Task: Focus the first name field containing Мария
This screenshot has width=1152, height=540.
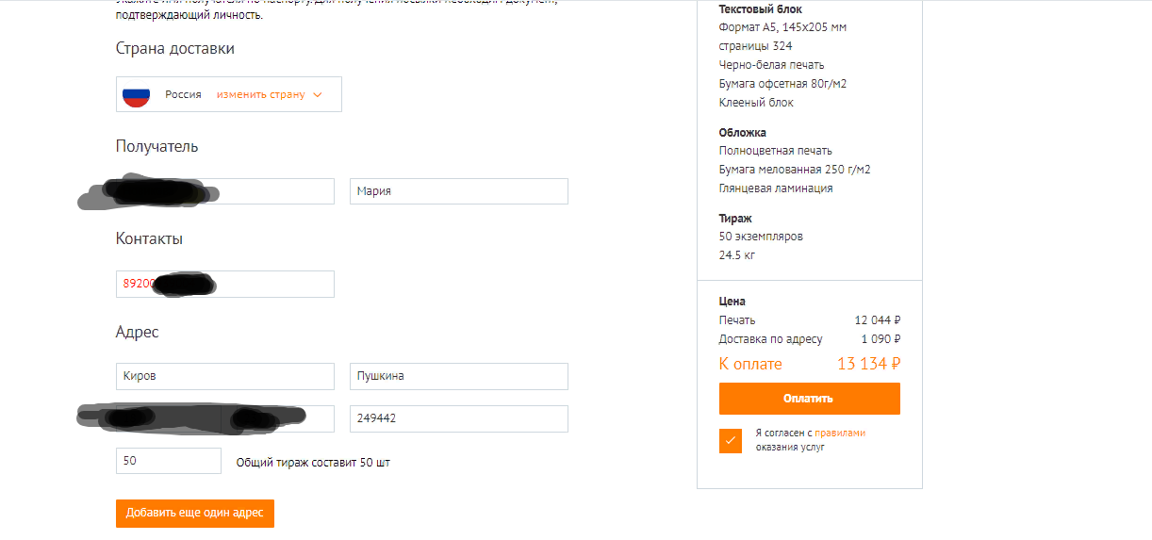Action: pos(458,191)
